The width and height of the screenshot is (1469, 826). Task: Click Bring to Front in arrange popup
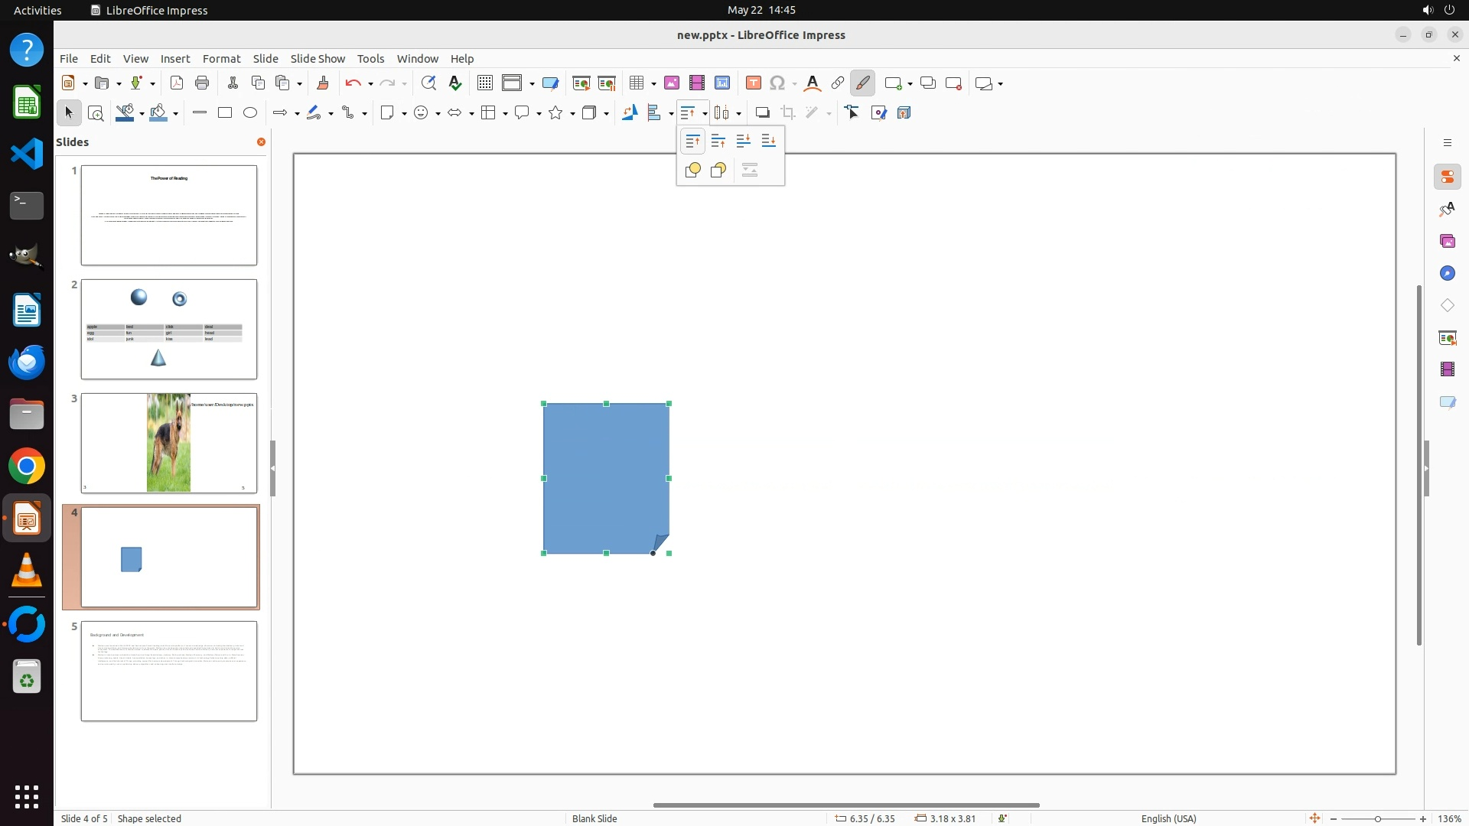pos(692,141)
